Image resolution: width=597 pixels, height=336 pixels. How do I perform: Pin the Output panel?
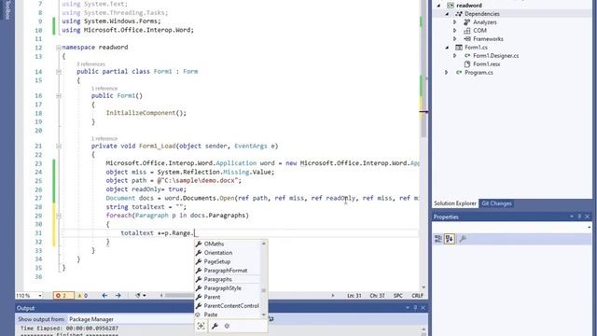[x=415, y=308]
